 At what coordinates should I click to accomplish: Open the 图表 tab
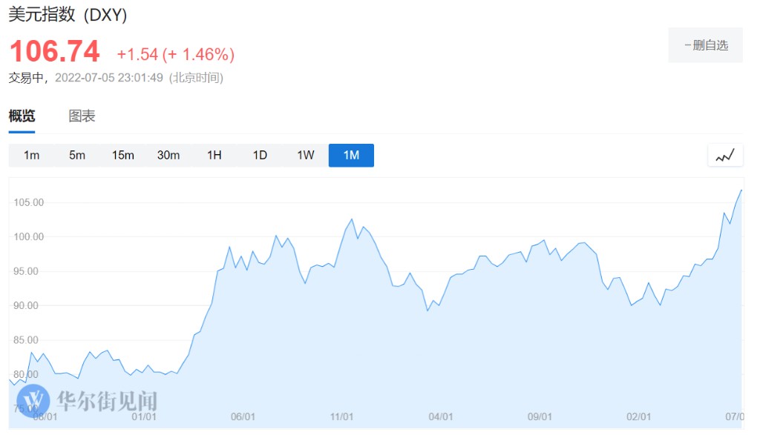pos(82,116)
